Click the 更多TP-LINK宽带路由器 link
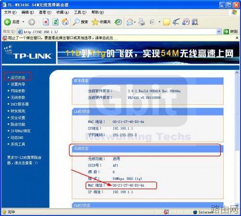The image size is (241, 216). 24,160
